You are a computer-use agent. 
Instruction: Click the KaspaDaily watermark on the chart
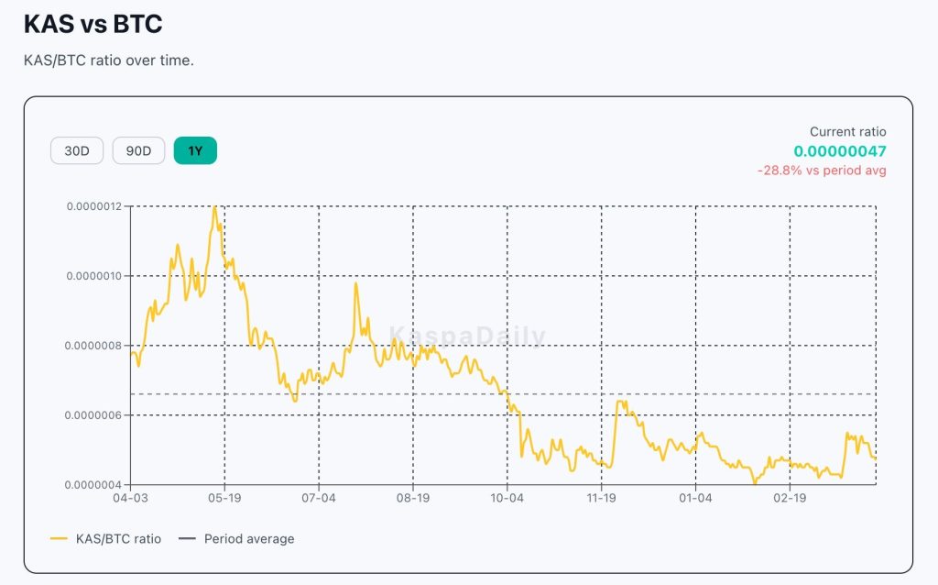468,337
